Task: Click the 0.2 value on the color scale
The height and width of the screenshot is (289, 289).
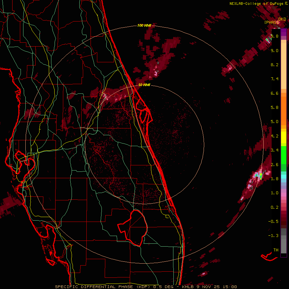Action: click(x=275, y=207)
